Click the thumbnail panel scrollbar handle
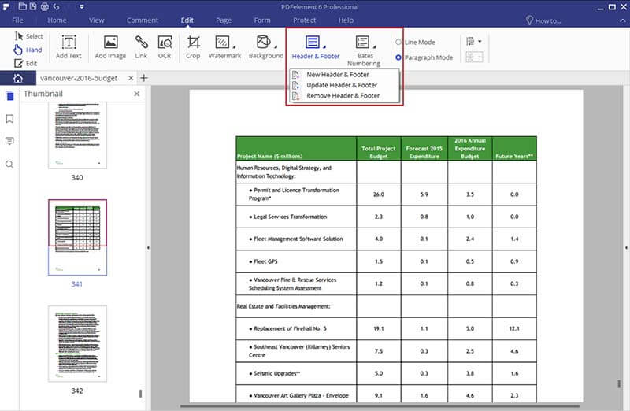630x411 pixels. pos(140,394)
